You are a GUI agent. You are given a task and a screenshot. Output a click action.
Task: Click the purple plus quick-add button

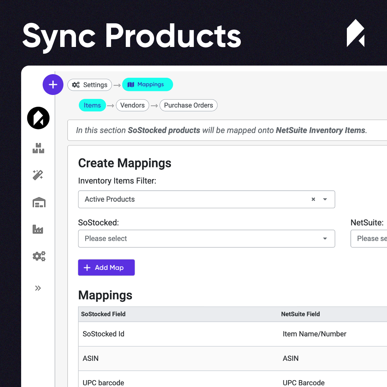[53, 85]
